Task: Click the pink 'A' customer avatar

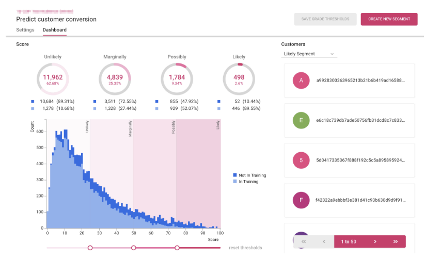Action: click(x=301, y=80)
